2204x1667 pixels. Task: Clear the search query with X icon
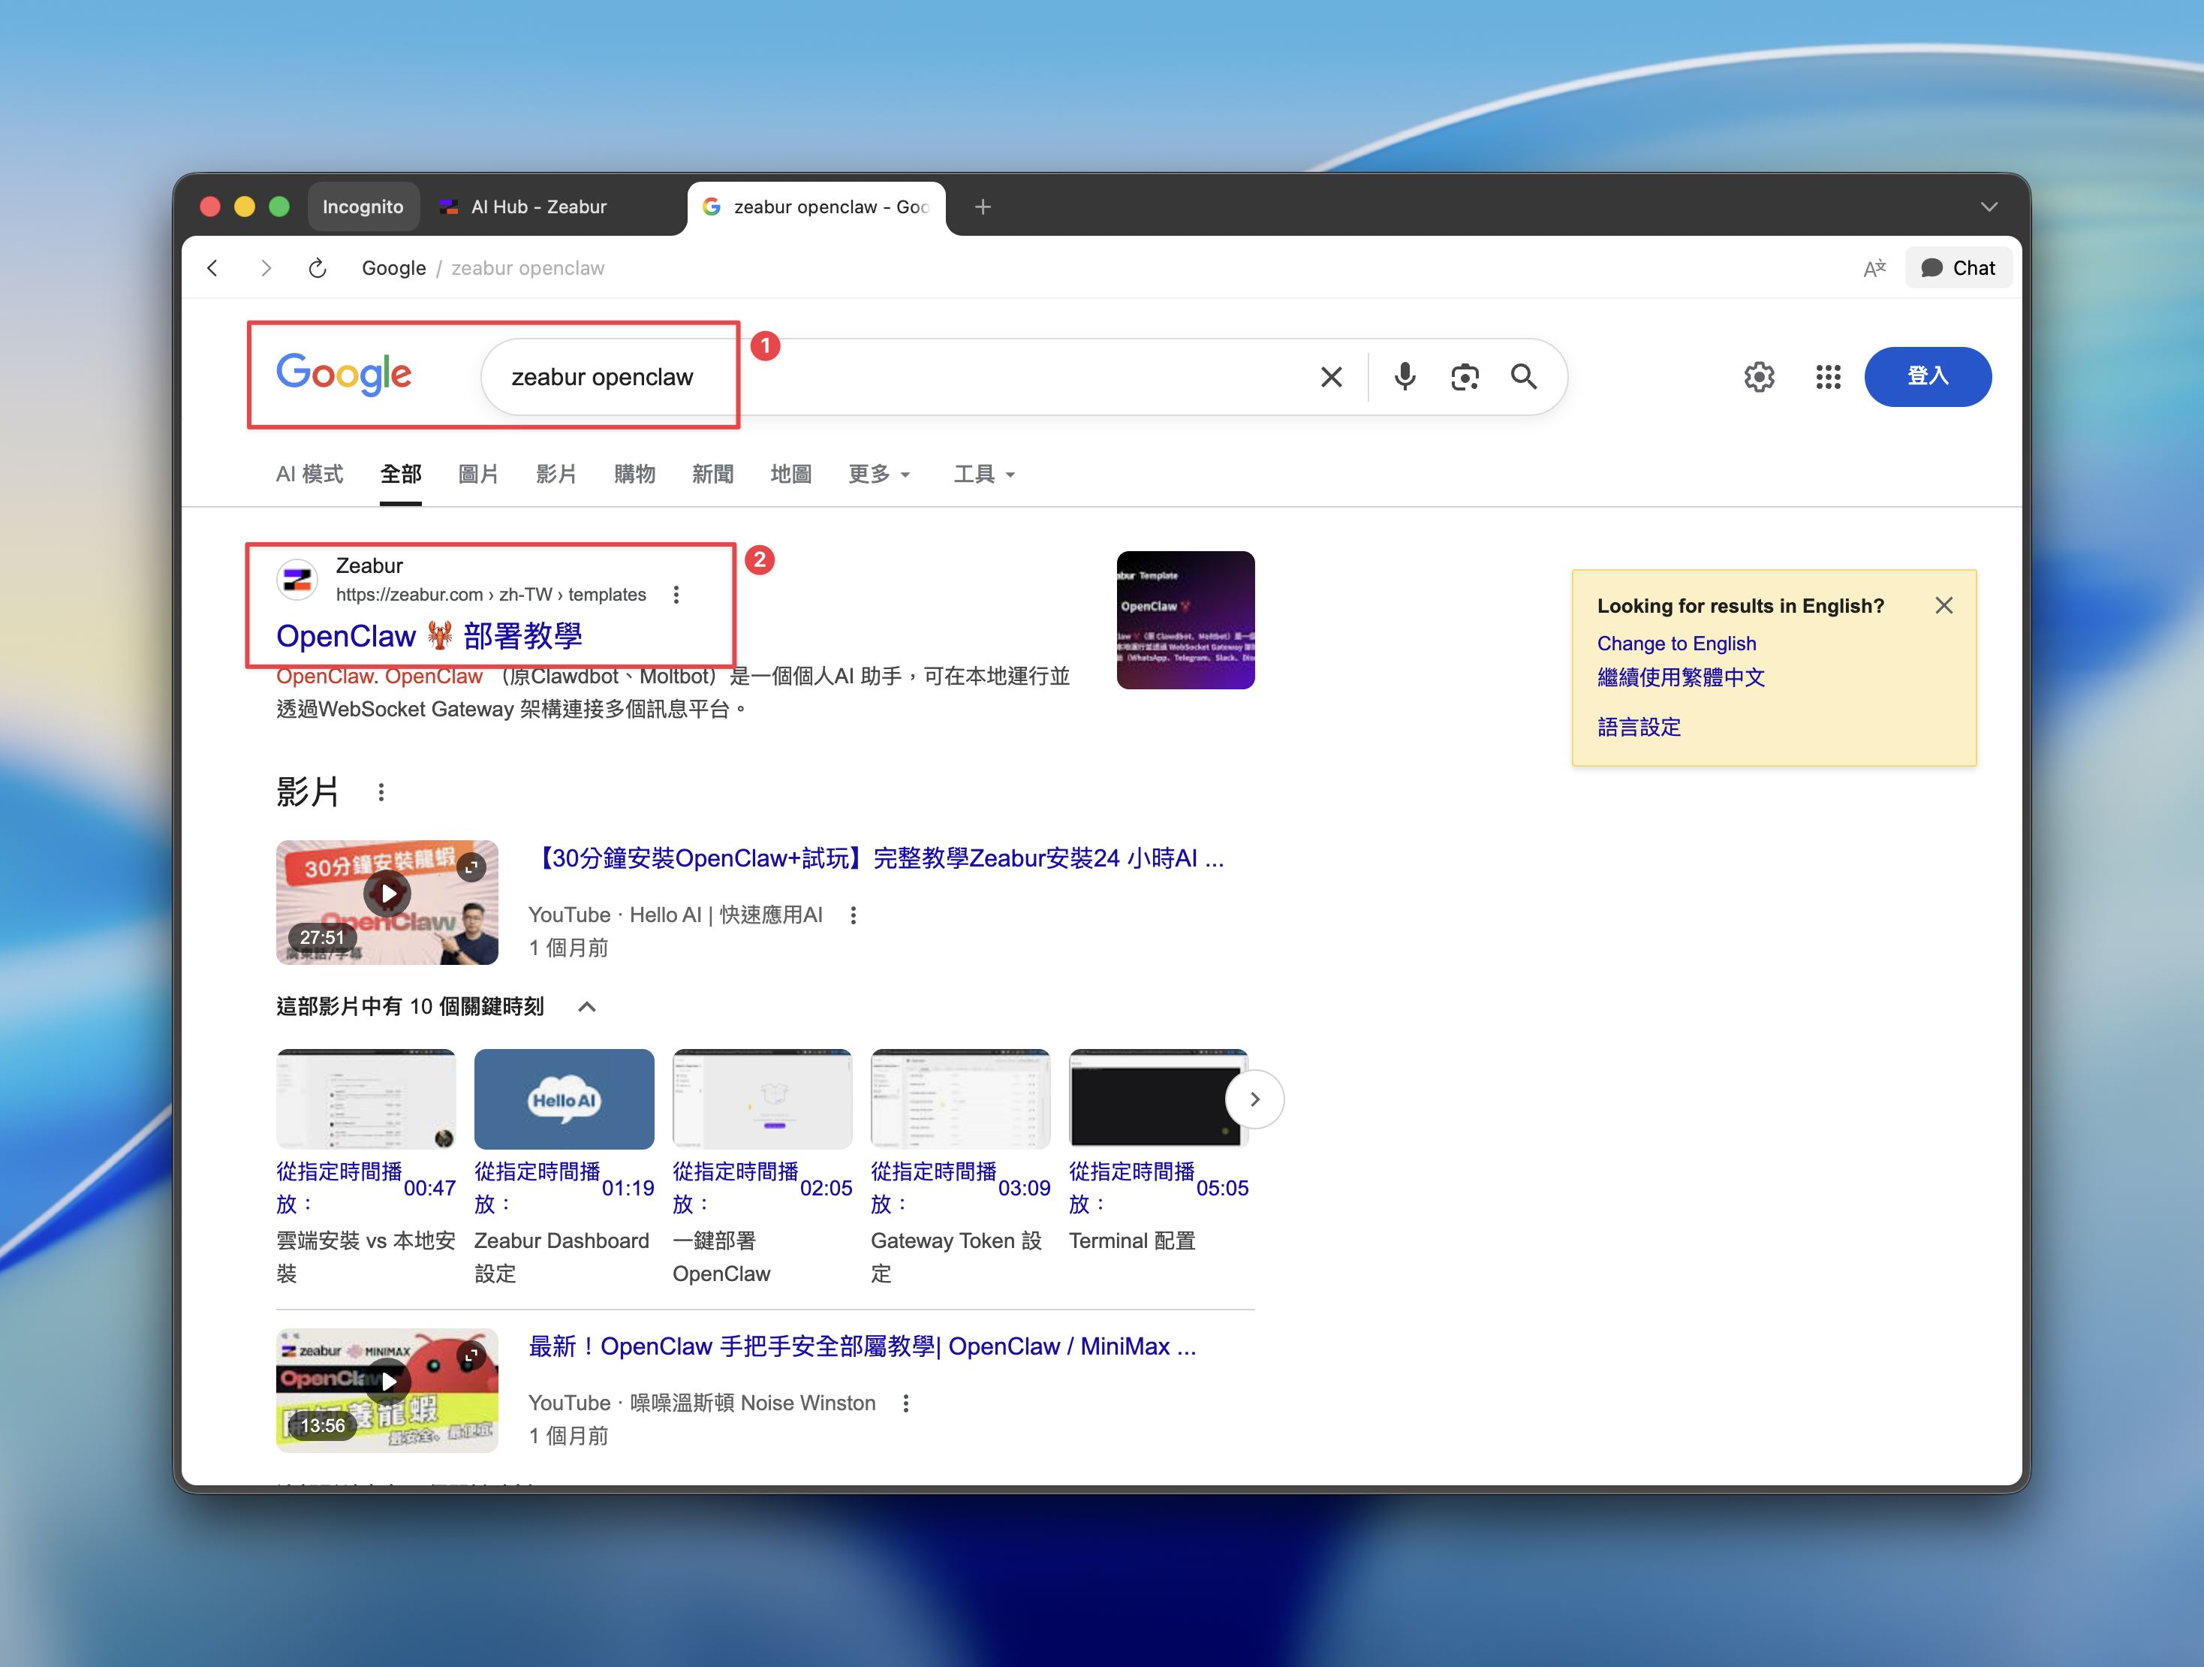click(x=1331, y=377)
